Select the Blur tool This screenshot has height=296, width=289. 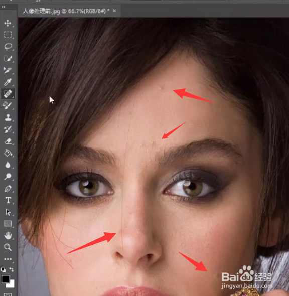[8, 165]
